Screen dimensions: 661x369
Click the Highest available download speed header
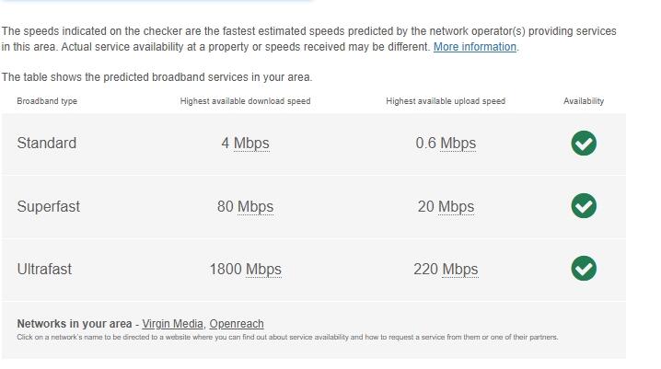[x=245, y=101]
